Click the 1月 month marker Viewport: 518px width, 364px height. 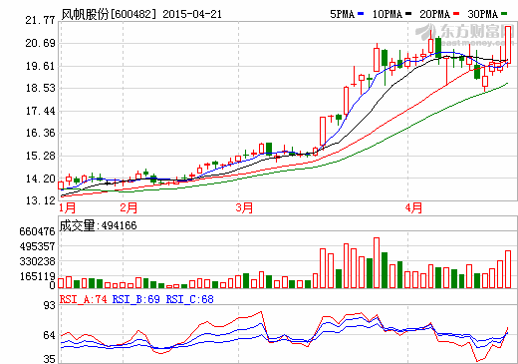[x=68, y=208]
